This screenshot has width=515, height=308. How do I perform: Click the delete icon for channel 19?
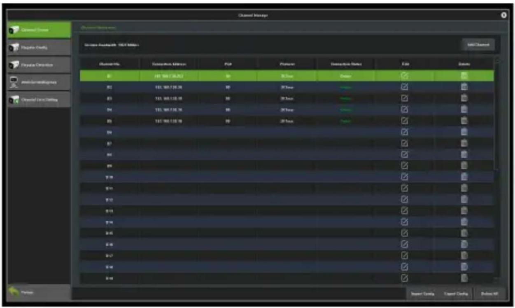[x=464, y=278]
